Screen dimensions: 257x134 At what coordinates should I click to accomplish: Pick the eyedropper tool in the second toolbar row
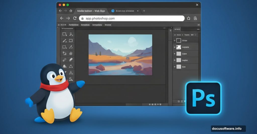pyautogui.click(x=65, y=40)
